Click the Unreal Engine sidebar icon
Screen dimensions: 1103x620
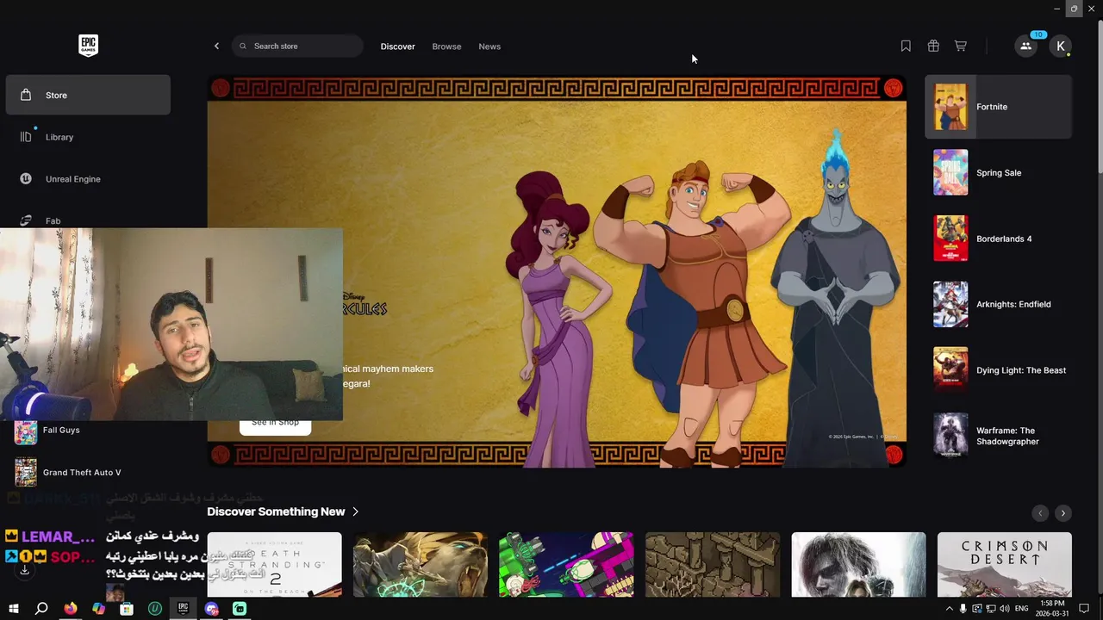26,179
